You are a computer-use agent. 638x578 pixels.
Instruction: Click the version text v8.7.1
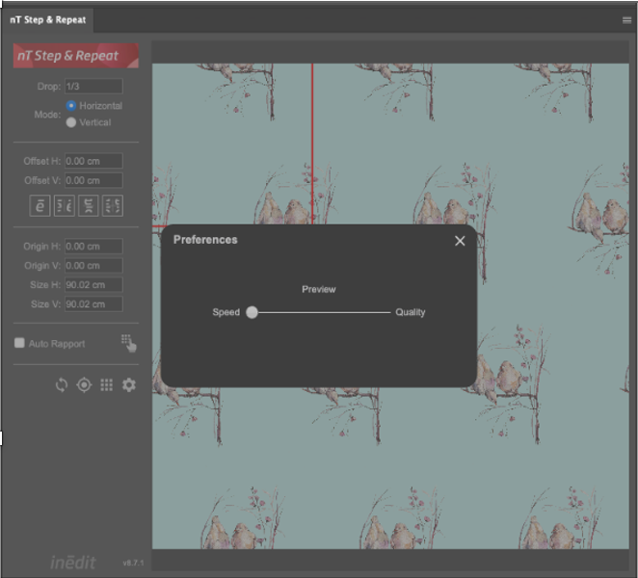pyautogui.click(x=133, y=563)
